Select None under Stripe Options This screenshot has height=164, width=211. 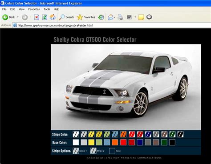112,151
